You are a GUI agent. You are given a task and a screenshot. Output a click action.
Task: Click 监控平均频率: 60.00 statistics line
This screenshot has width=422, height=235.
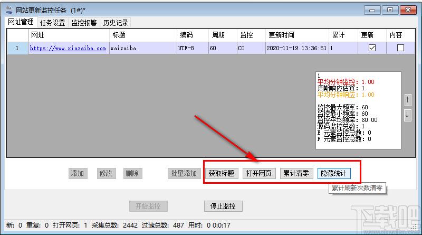(x=348, y=120)
